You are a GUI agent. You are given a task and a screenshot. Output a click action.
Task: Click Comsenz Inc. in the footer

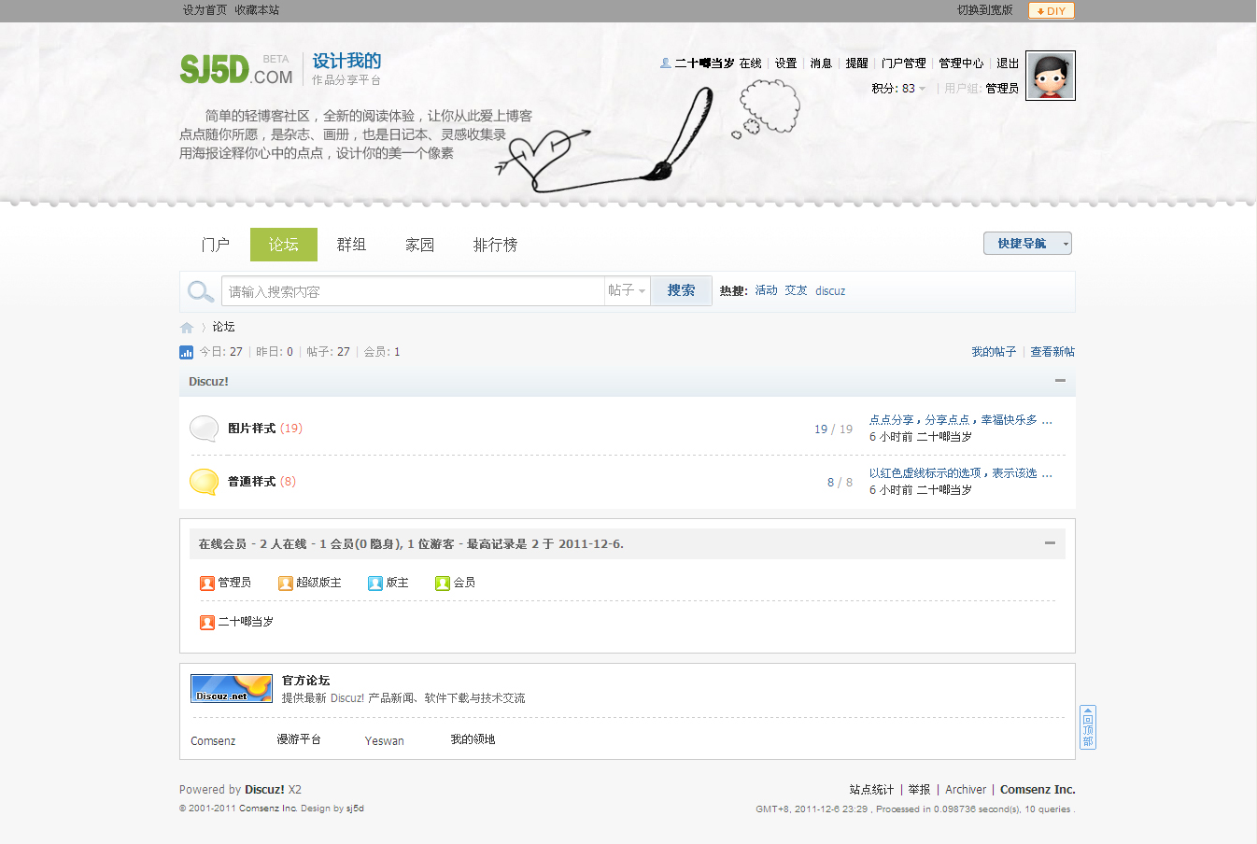(x=1038, y=790)
